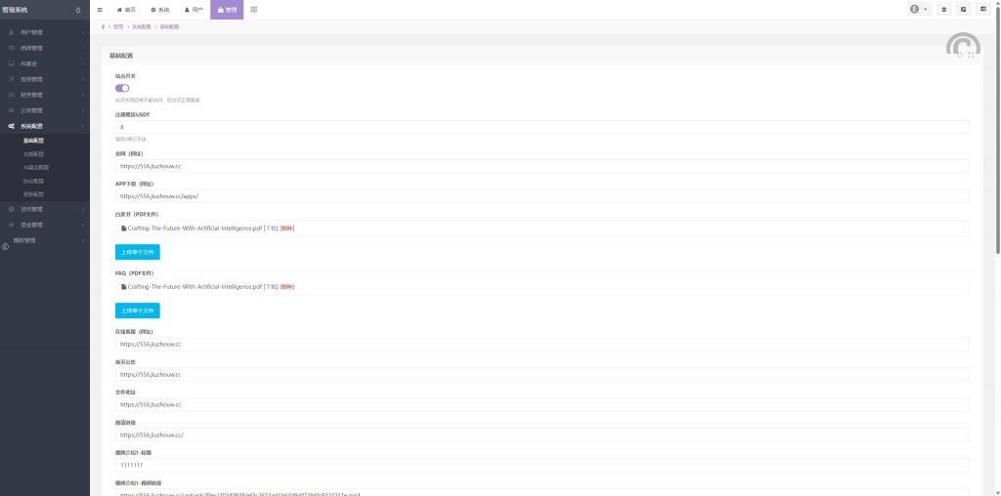Click [下载] link for the FAQ PDF
This screenshot has width=1001, height=496.
tap(272, 287)
